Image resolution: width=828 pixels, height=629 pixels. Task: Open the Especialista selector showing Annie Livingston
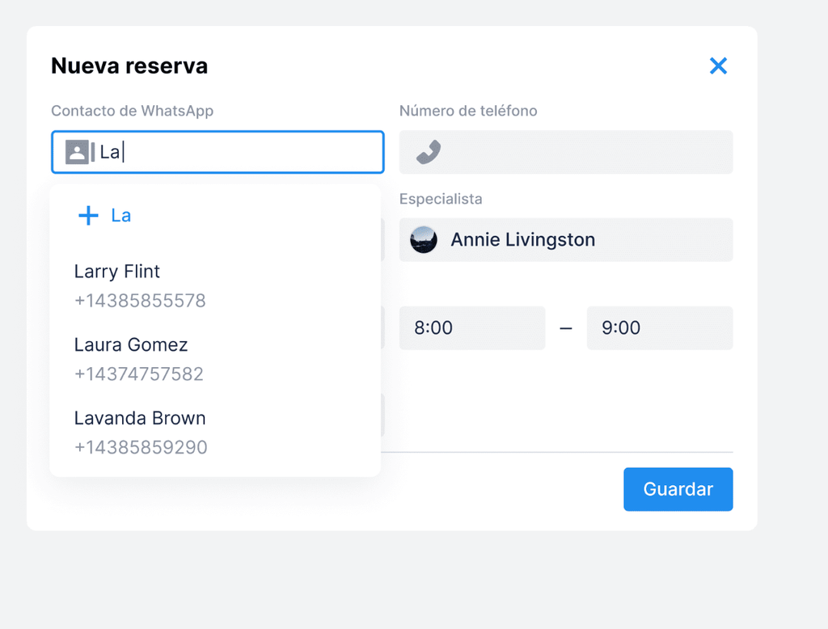pos(566,239)
